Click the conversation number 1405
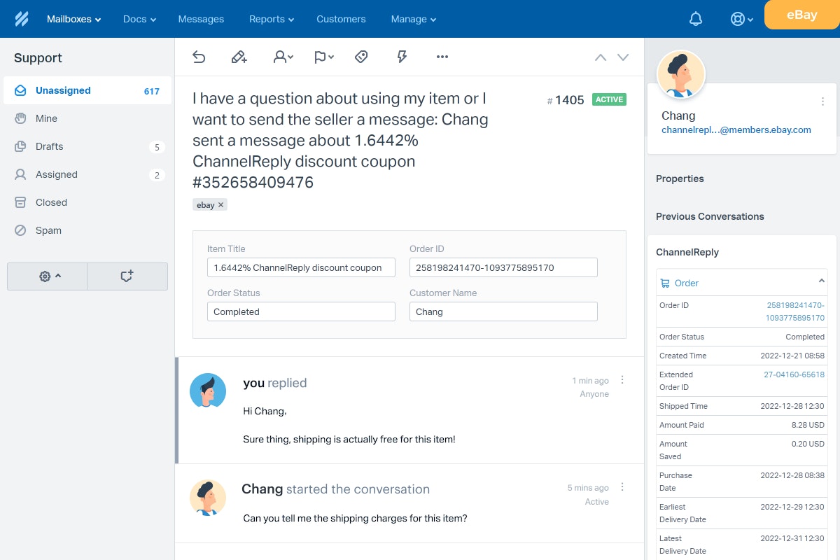 click(x=566, y=100)
